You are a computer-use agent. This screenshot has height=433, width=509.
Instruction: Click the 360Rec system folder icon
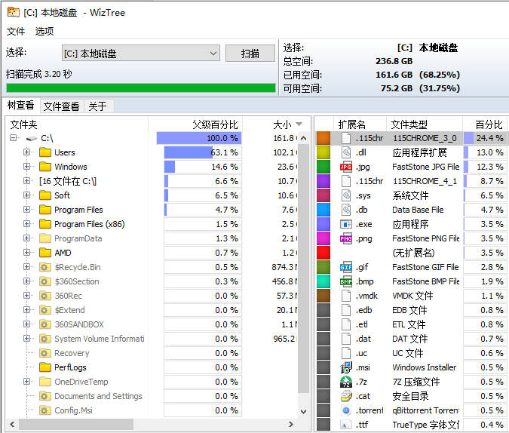click(45, 296)
